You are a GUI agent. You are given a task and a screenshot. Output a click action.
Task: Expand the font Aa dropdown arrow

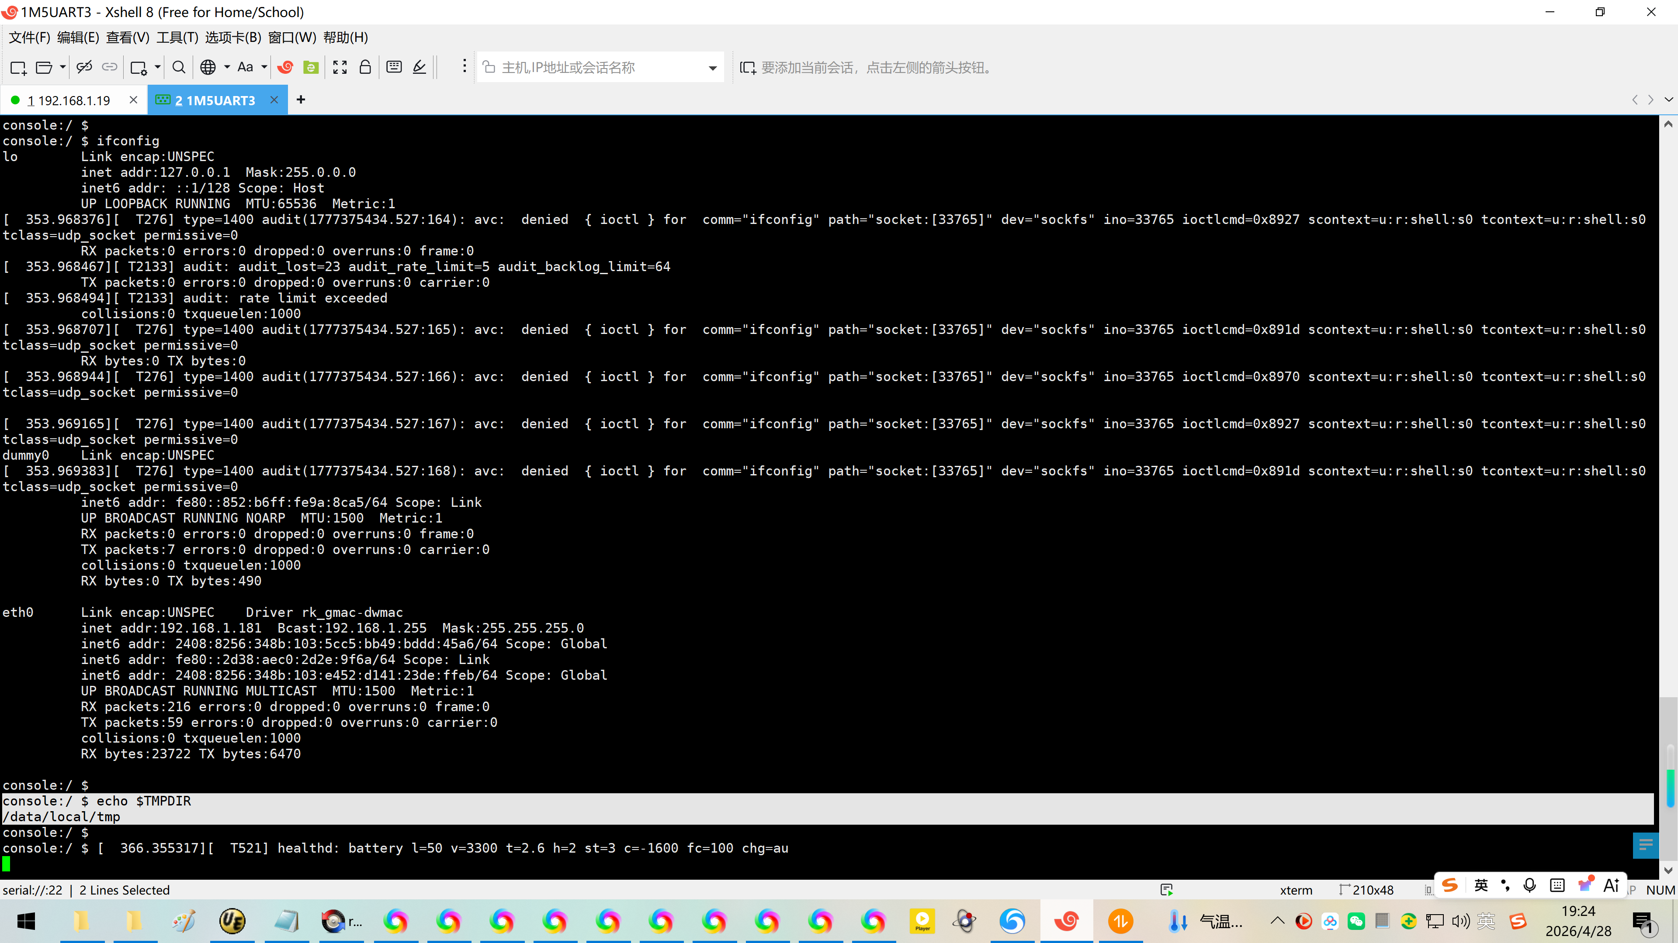tap(264, 67)
